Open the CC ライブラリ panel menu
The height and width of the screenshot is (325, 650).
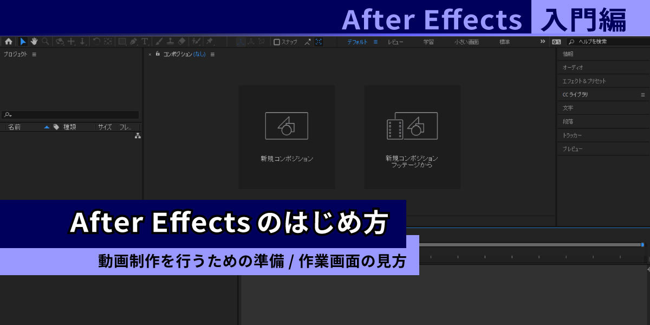pos(643,95)
